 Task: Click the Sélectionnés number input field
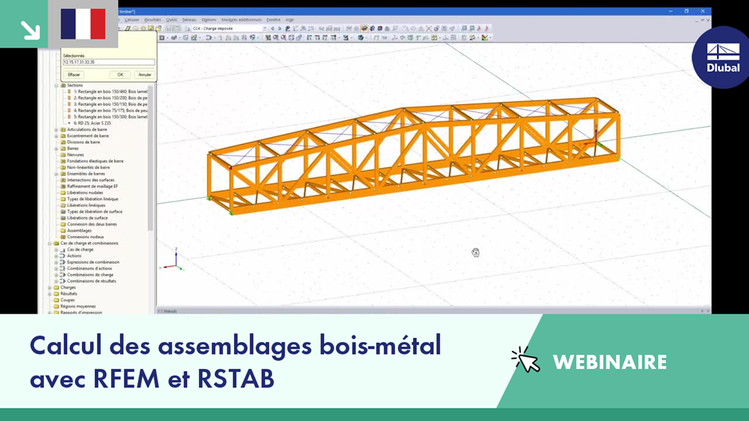click(x=109, y=62)
